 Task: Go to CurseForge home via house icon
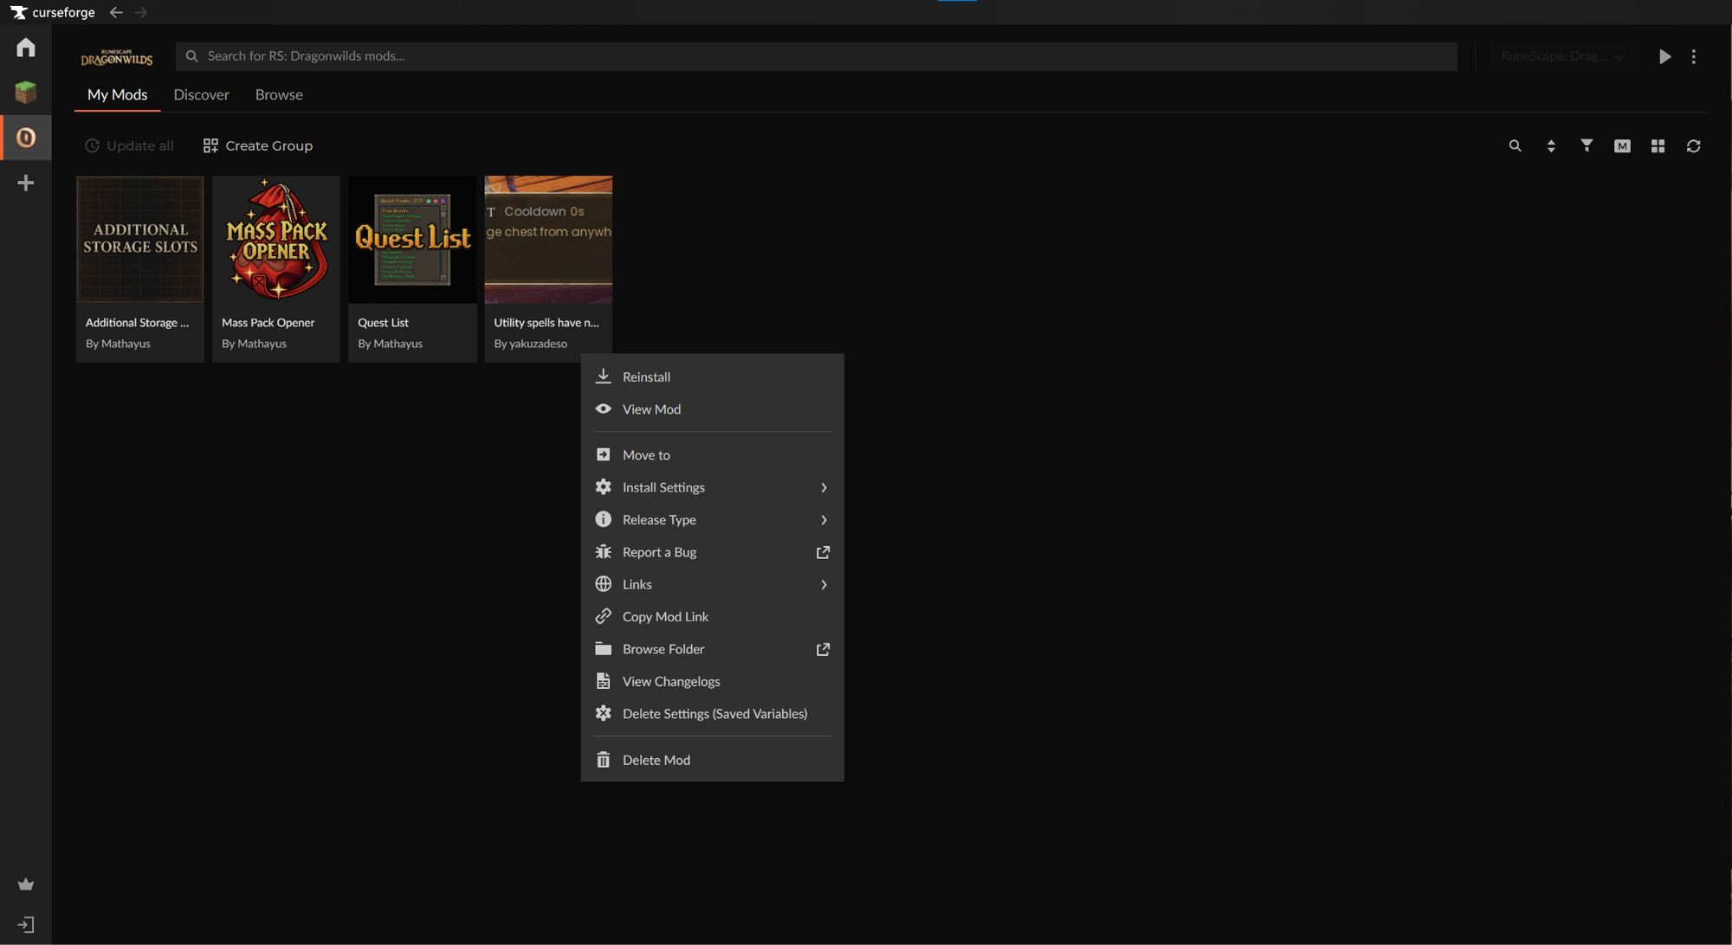[x=26, y=48]
